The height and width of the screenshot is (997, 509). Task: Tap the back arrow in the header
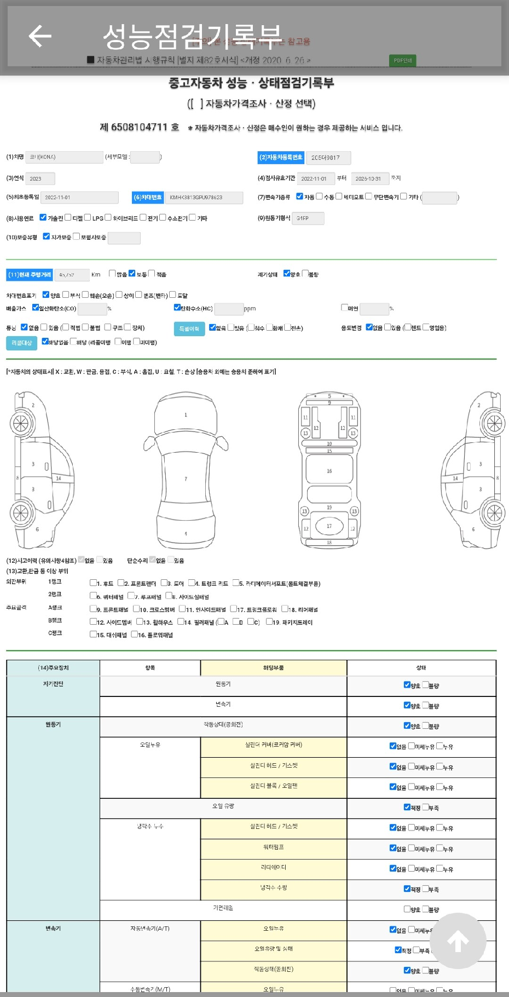39,37
